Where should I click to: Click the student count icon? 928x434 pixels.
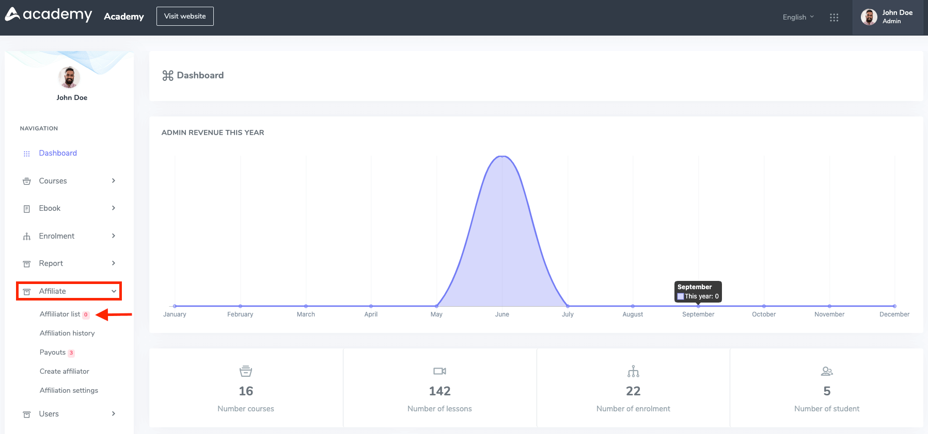(827, 371)
